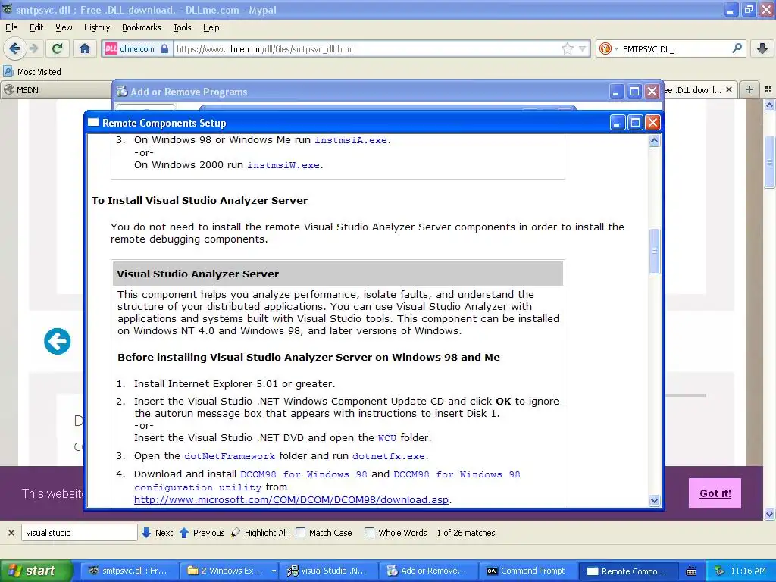
Task: Switch to the MSDN browser tab
Action: 55,90
